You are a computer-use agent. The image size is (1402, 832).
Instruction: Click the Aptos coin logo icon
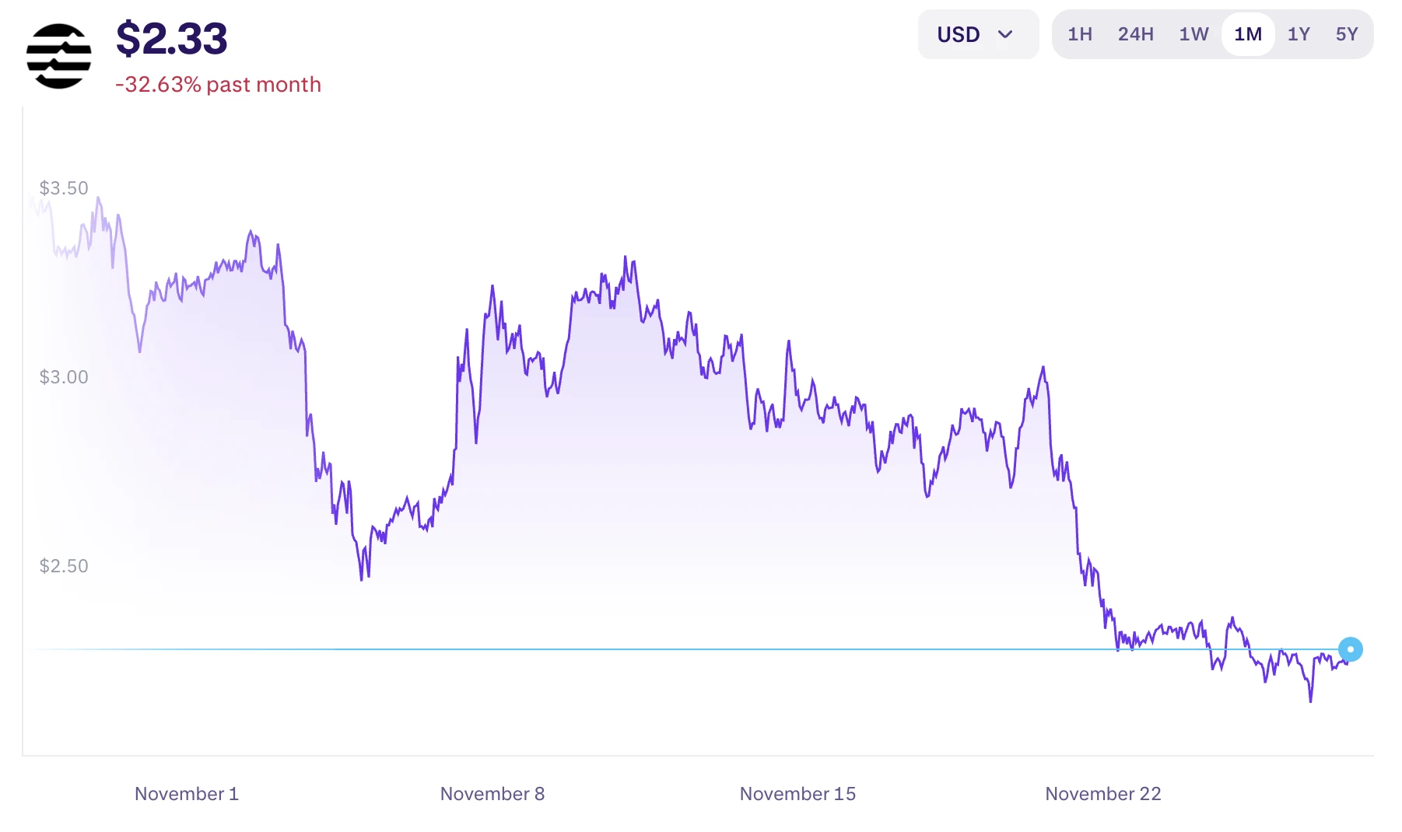(58, 56)
